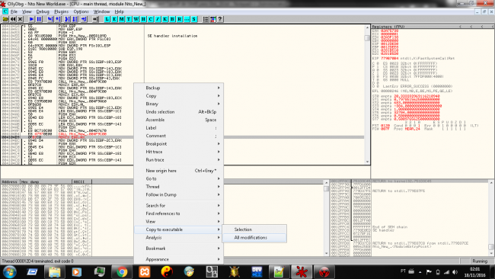495x279 pixels.
Task: Click the question mark Help icon
Action: point(220,19)
